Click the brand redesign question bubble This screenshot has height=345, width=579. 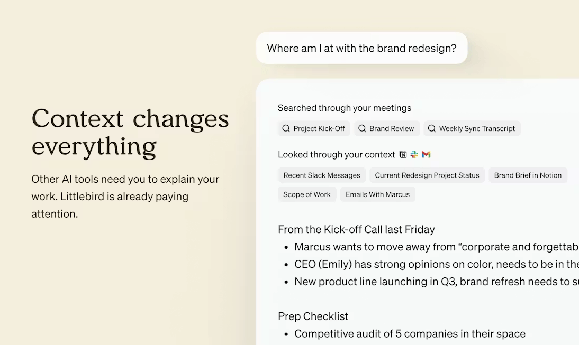point(361,49)
